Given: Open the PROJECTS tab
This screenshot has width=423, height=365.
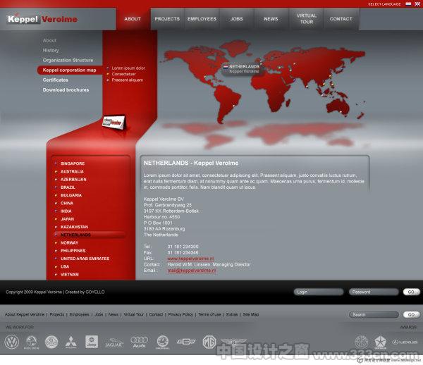Looking at the screenshot, I should point(167,19).
